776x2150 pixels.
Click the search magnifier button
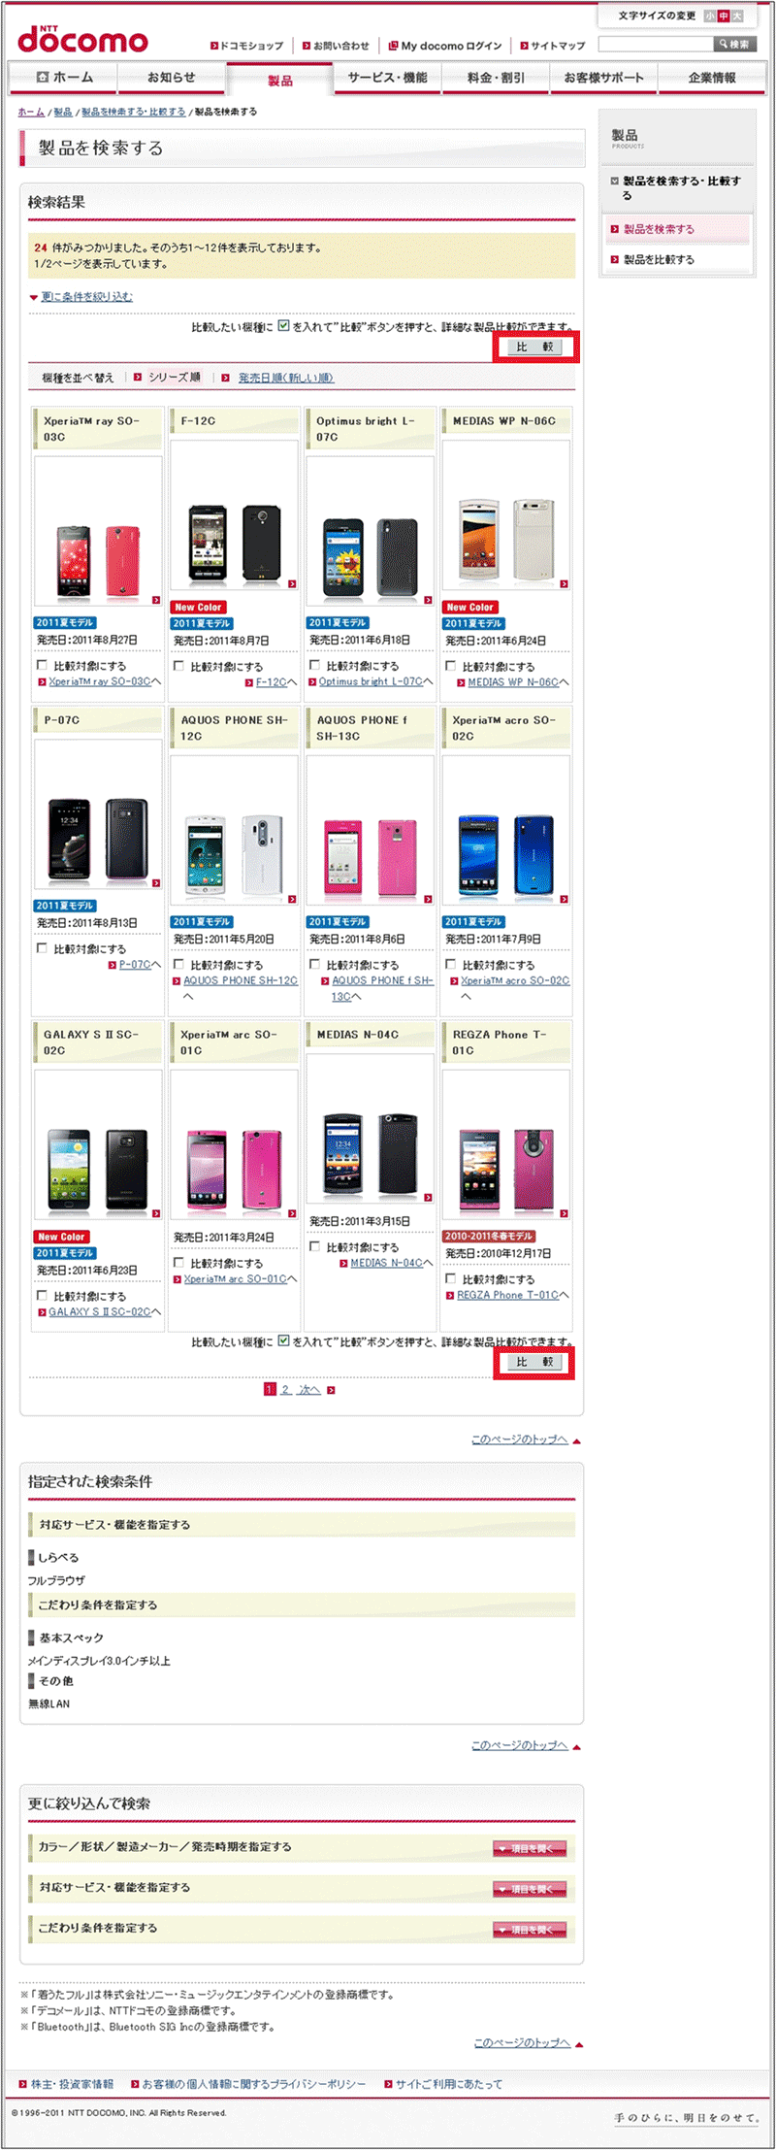(734, 44)
